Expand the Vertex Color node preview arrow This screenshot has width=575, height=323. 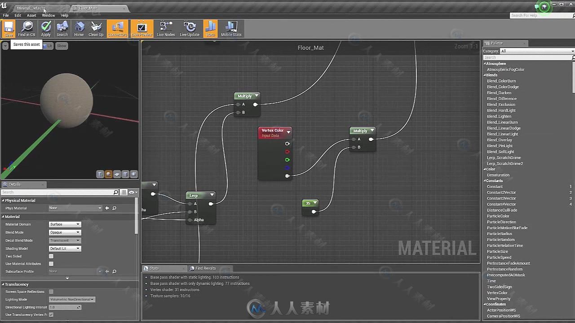click(x=288, y=132)
